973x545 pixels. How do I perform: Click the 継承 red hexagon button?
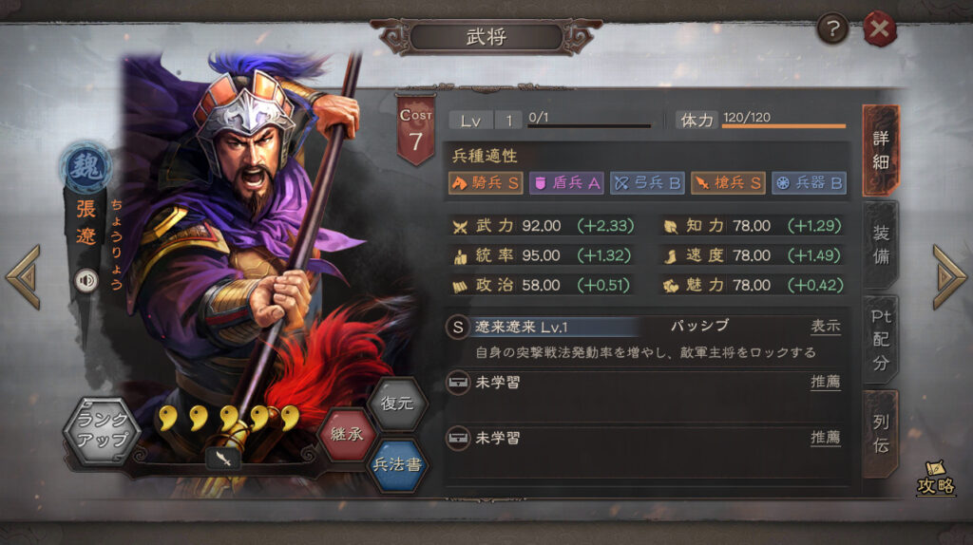coord(347,434)
